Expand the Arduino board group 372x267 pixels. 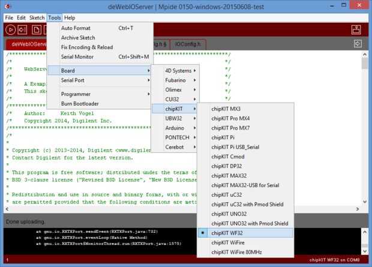pos(175,128)
